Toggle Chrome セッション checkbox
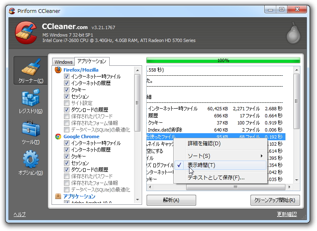This screenshot has height=231, width=317. coord(66,163)
